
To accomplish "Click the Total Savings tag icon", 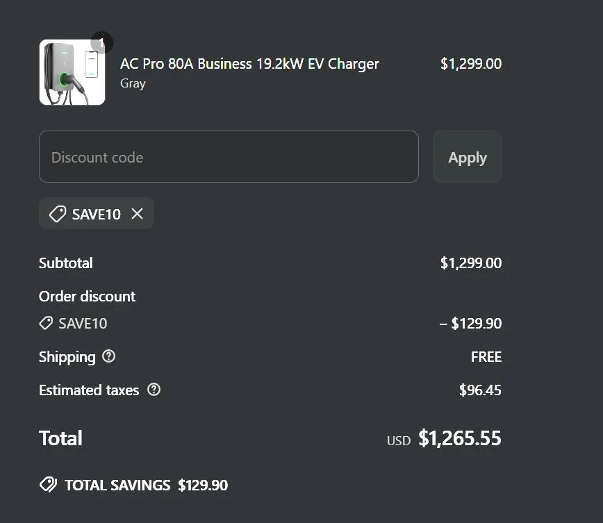I will pyautogui.click(x=48, y=485).
